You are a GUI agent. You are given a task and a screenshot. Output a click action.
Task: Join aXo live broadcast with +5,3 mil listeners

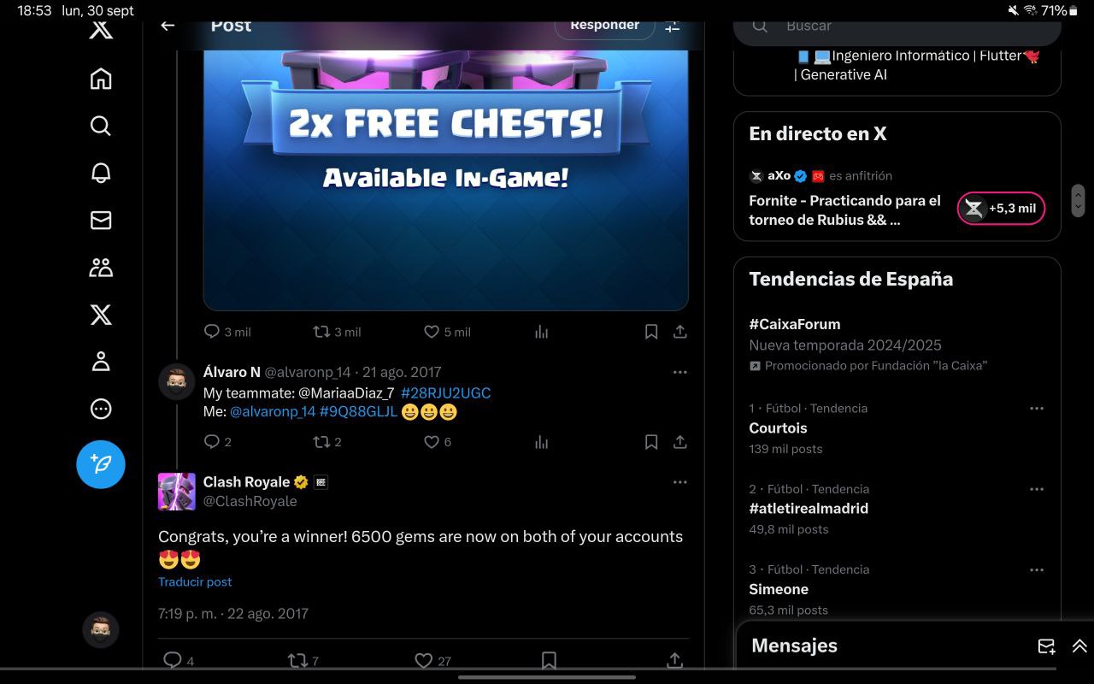coord(1001,208)
